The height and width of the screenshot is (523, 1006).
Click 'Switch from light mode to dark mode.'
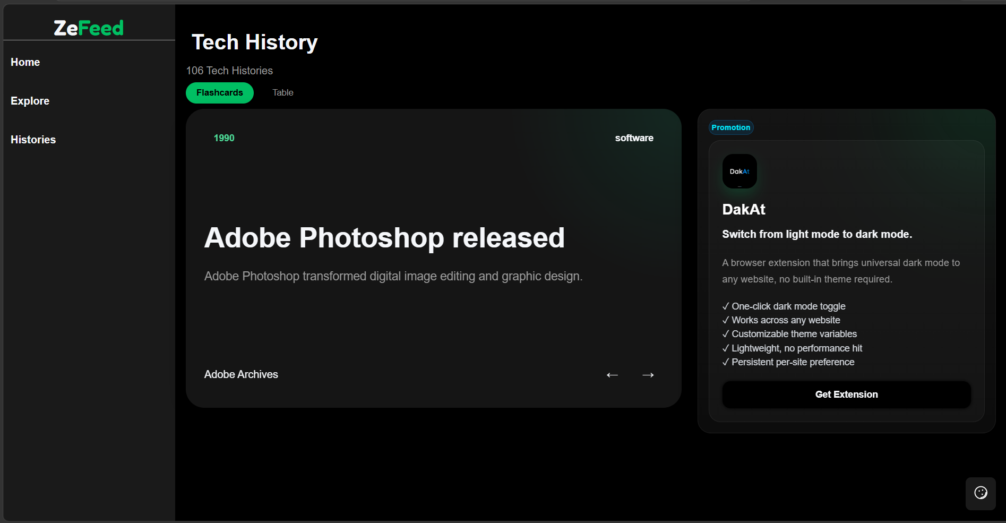pos(817,234)
